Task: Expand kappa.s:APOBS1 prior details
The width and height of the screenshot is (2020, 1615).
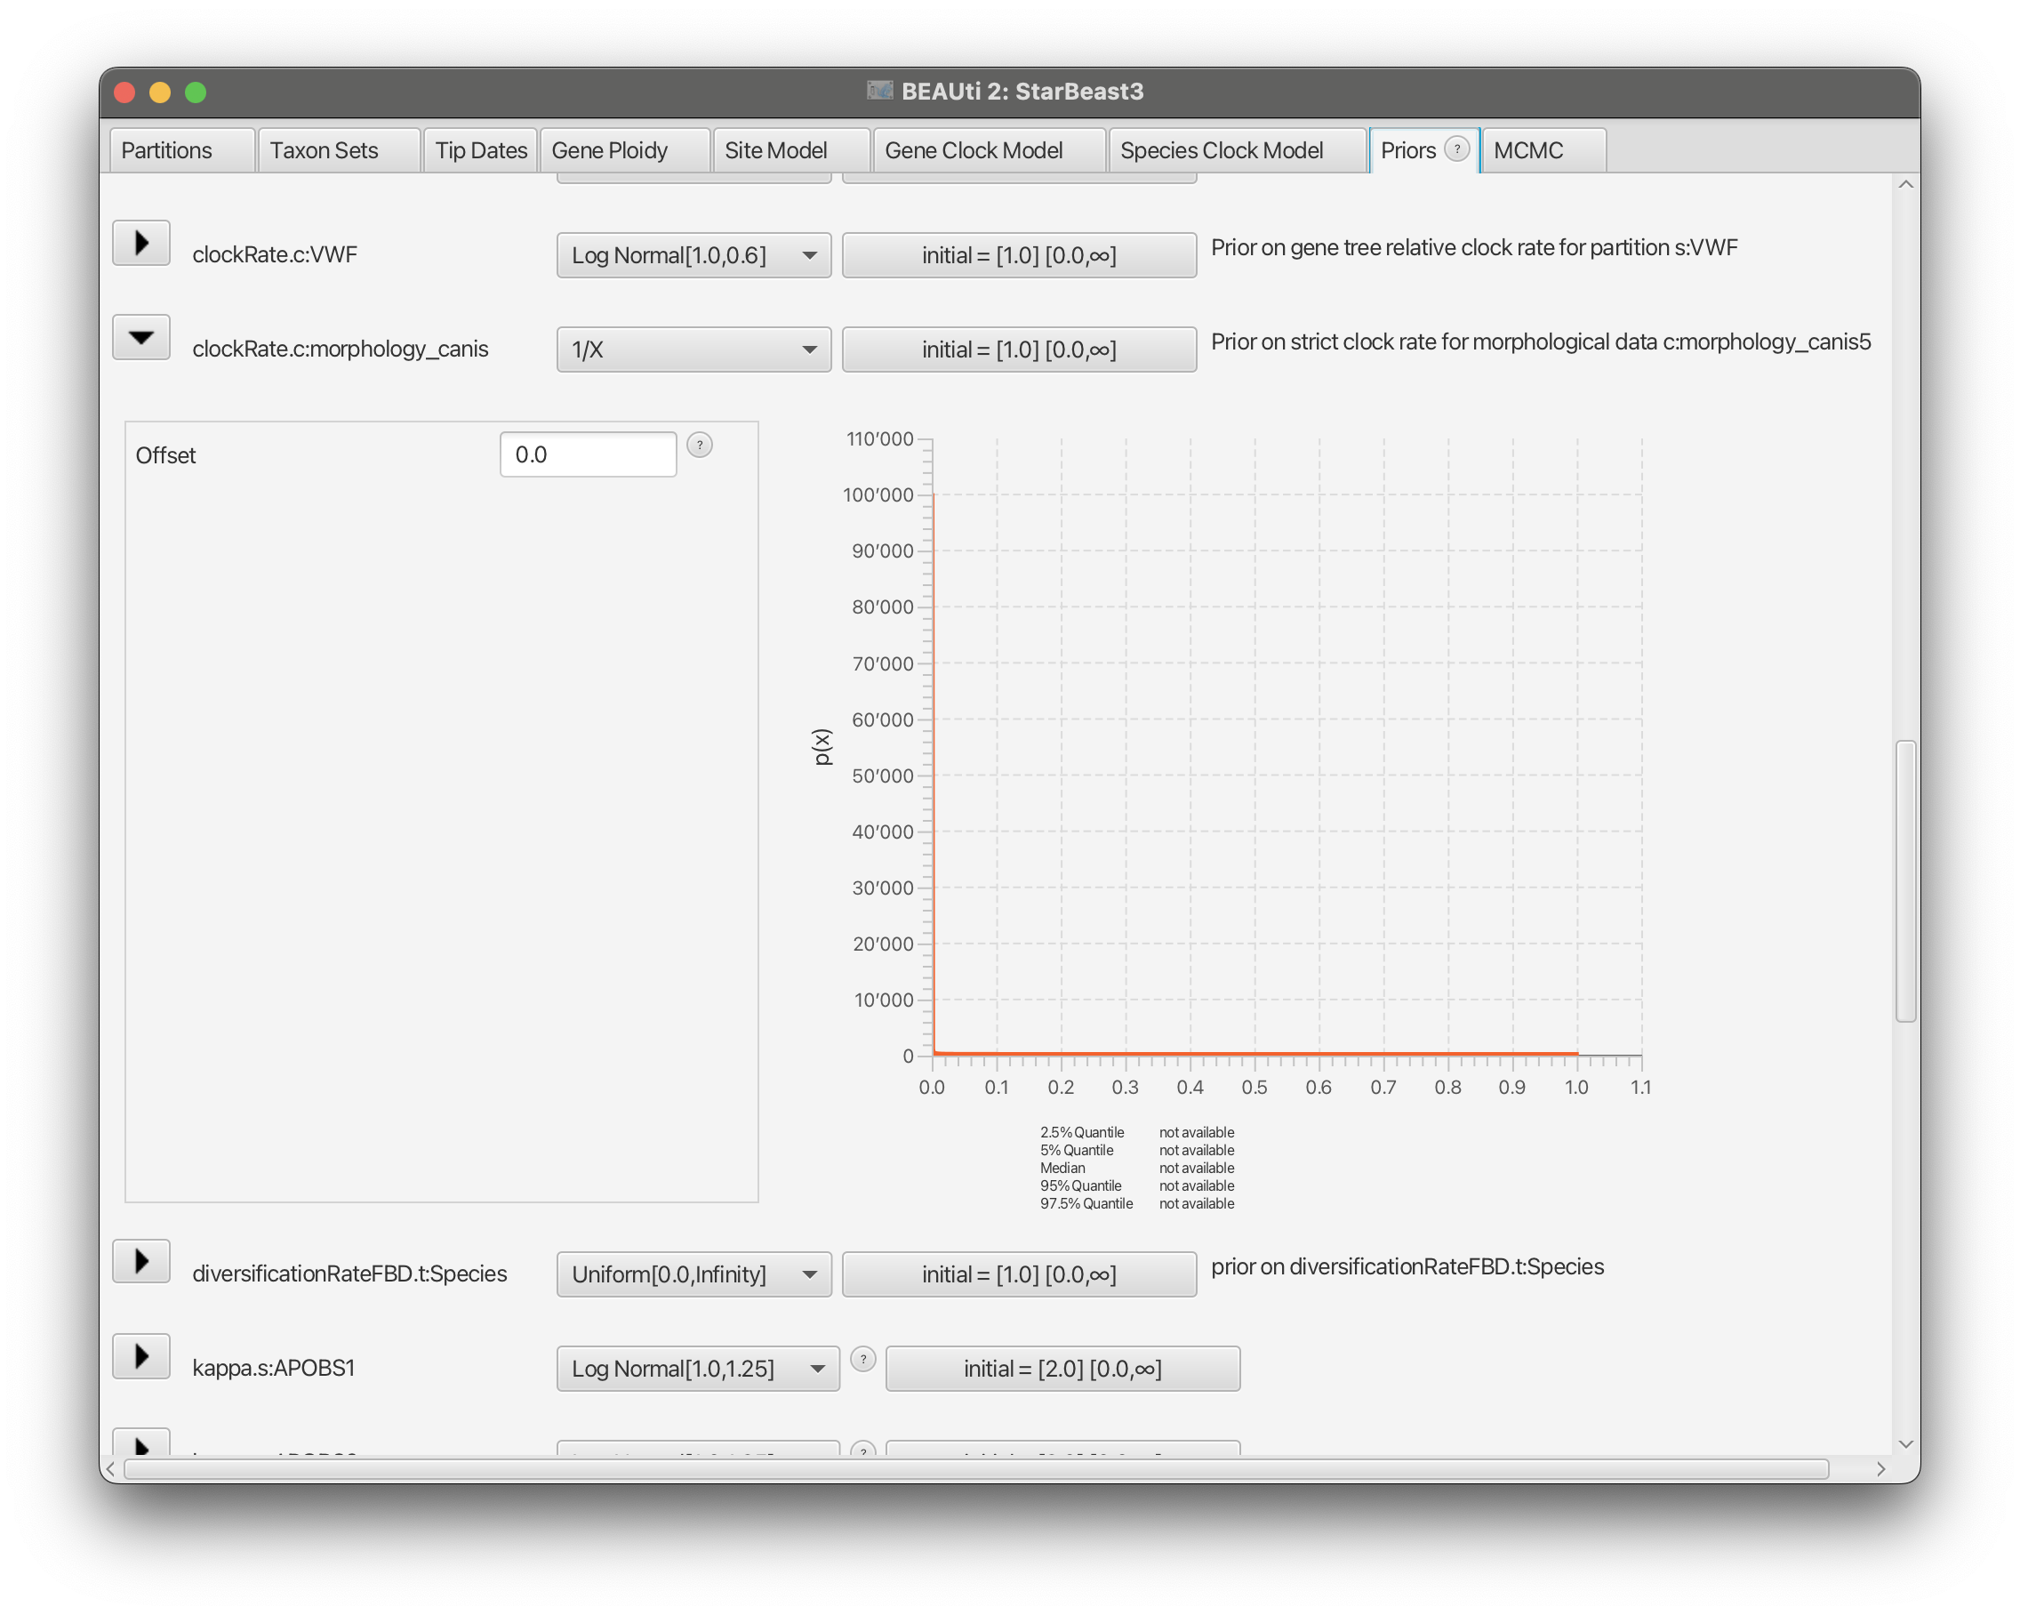Action: [141, 1356]
